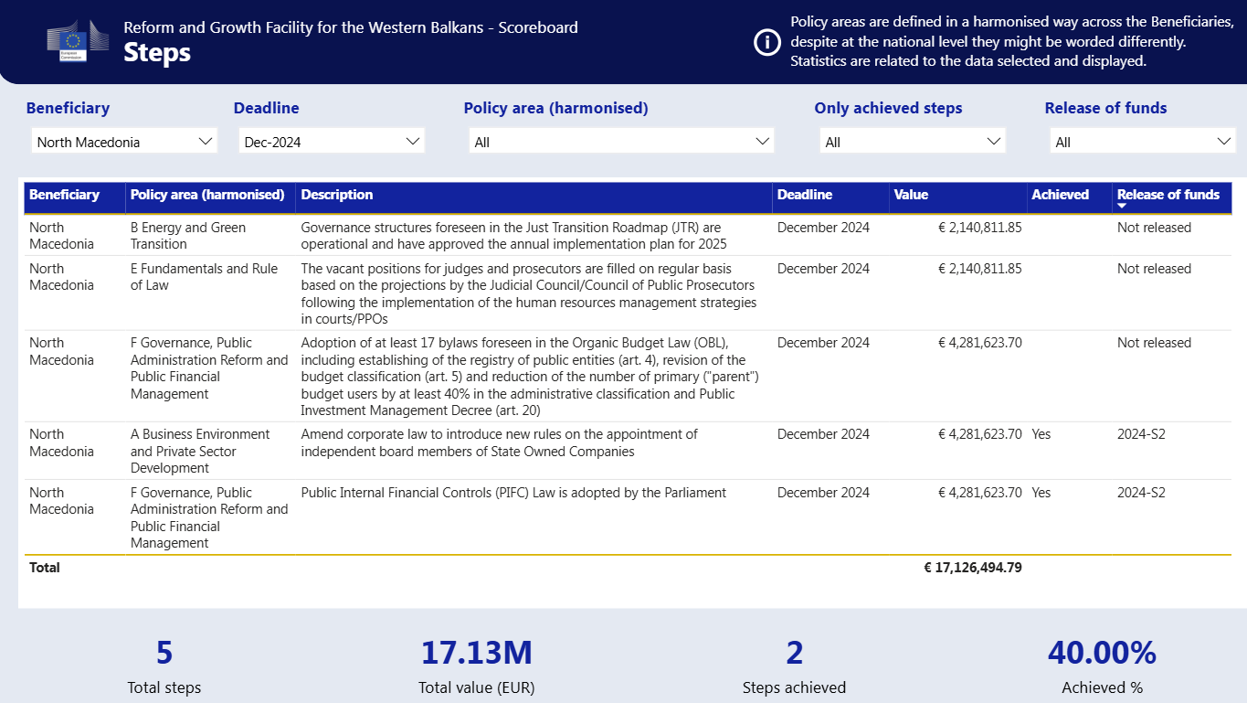Click the information circle icon
Image resolution: width=1247 pixels, height=703 pixels.
pos(767,42)
